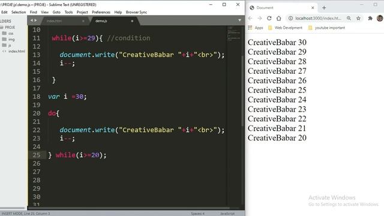Open Apps from bookmarks bar
384x216 pixels.
(x=256, y=28)
